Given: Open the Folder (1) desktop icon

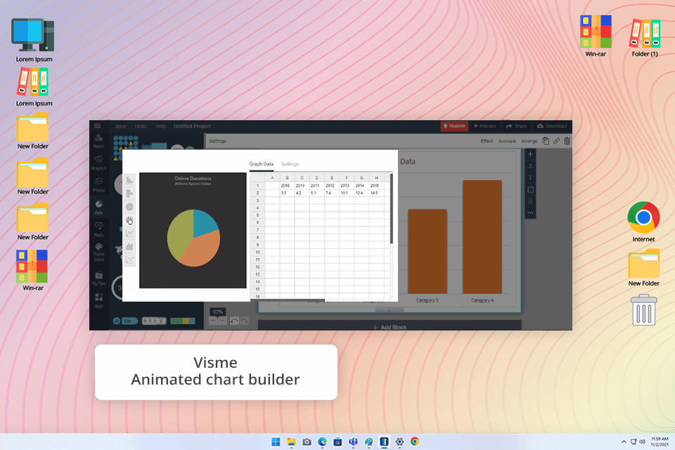Looking at the screenshot, I should (645, 38).
